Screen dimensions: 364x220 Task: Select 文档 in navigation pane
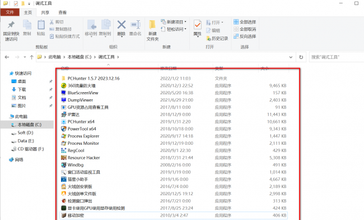pos(19,98)
